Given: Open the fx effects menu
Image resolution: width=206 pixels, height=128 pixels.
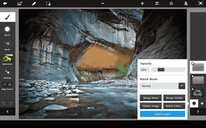Looking at the screenshot, I should coord(171,3).
